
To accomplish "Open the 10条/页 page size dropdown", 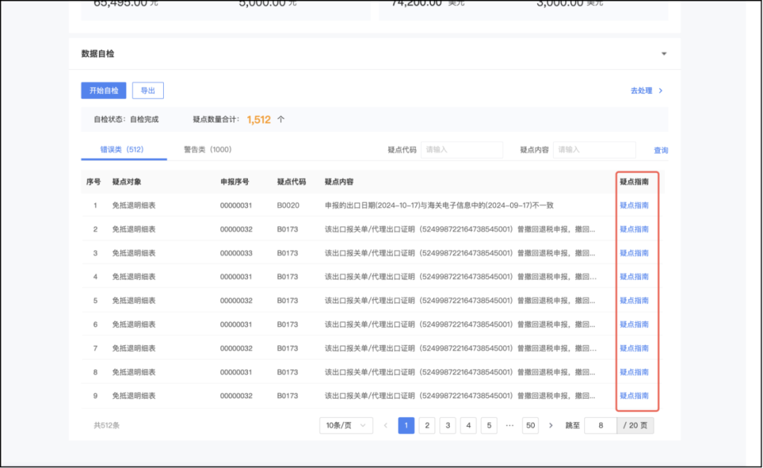I will click(345, 426).
